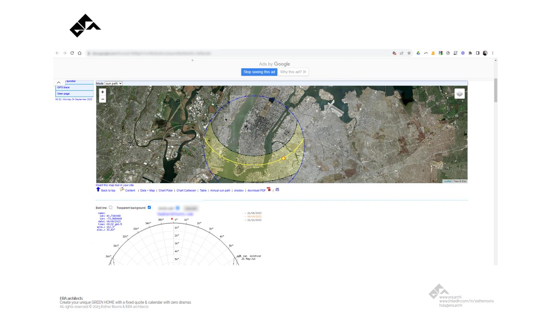Viewport: 553px width, 311px height.
Task: Jump to the Data + Map section
Action: point(147,190)
